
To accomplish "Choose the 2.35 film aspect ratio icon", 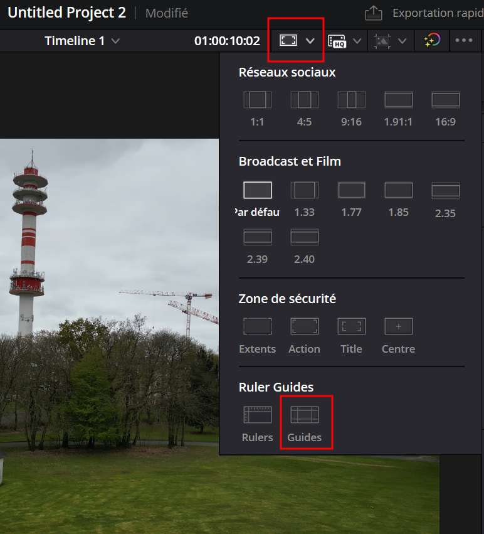I will (446, 191).
